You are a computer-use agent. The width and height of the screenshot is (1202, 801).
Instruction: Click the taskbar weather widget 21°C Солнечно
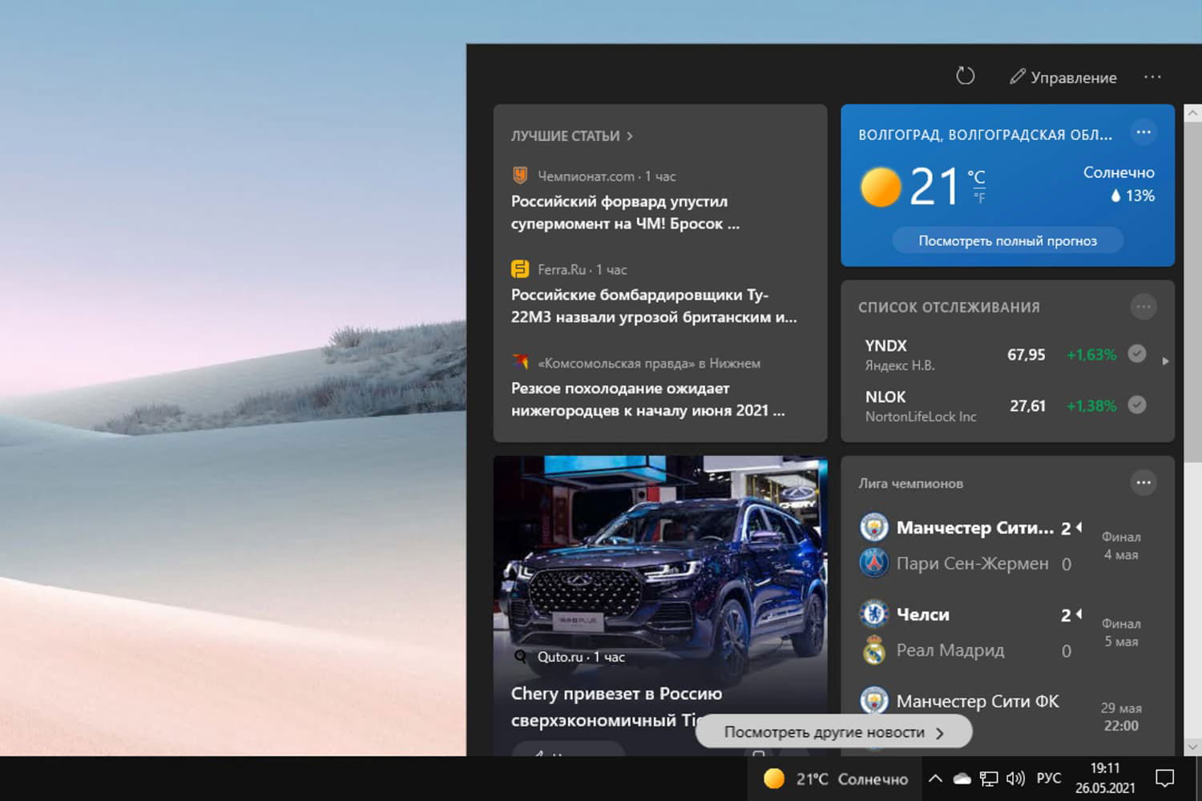coord(836,779)
